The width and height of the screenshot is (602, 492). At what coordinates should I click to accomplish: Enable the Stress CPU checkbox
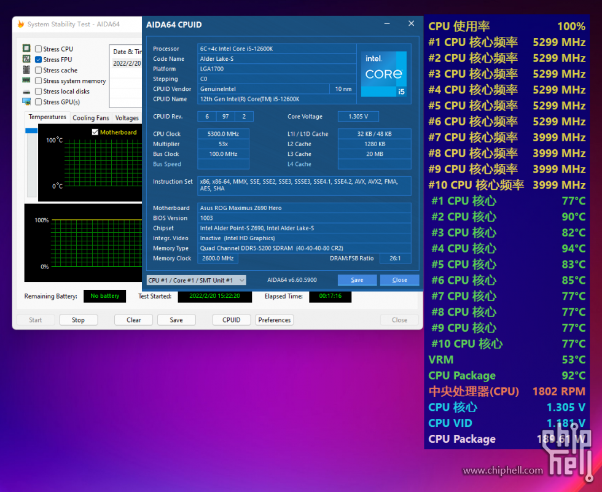(38, 49)
